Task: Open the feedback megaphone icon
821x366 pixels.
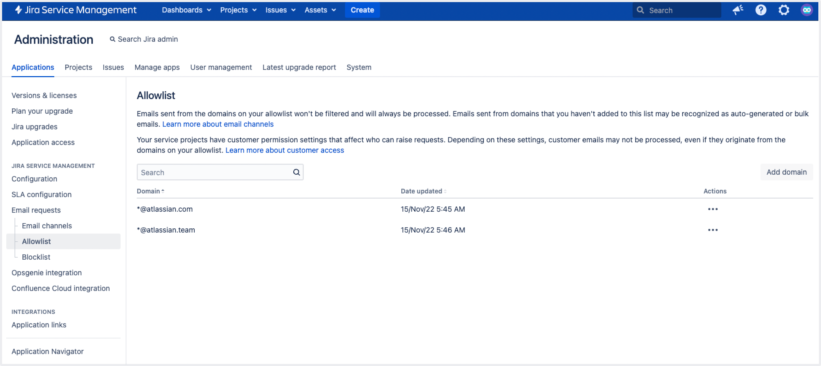Action: coord(737,10)
